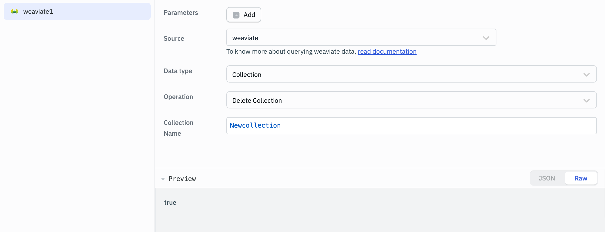605x232 pixels.
Task: Select the weaviate1 query in the sidebar
Action: (x=77, y=11)
